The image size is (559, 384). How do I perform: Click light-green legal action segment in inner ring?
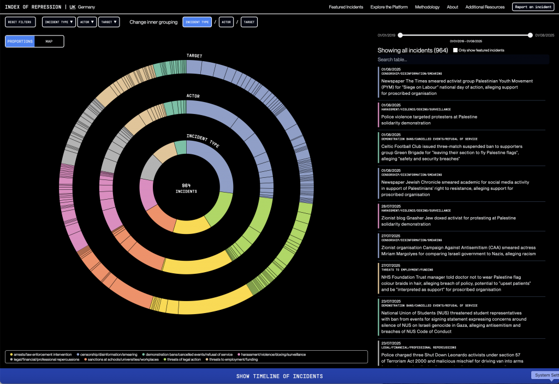pos(221,210)
